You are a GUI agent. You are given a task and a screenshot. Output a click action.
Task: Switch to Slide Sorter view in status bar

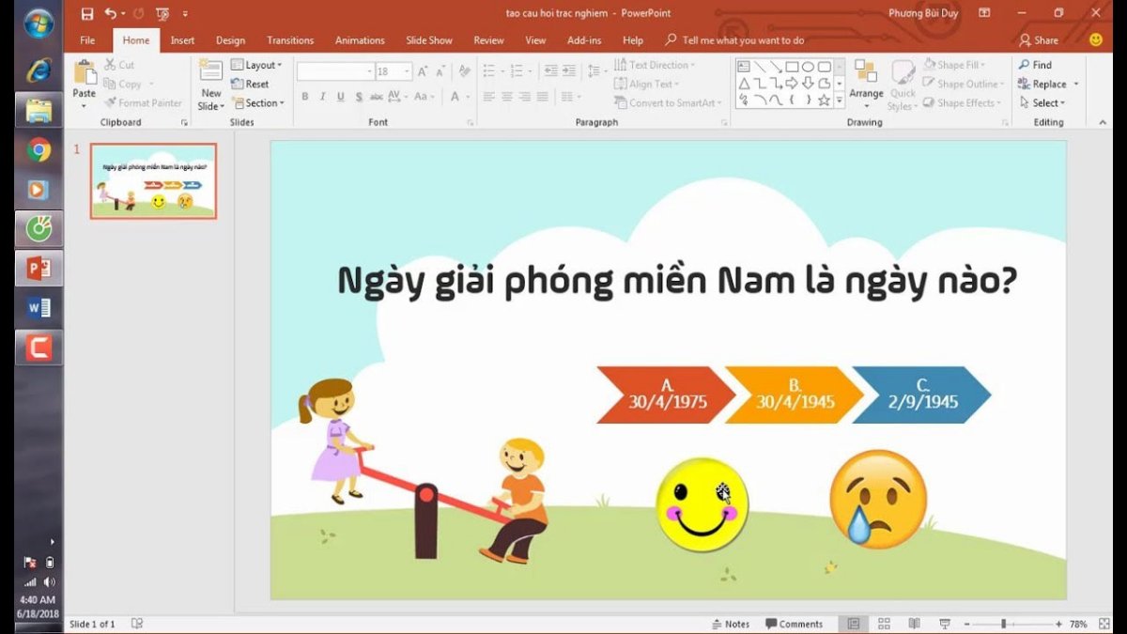click(x=884, y=623)
